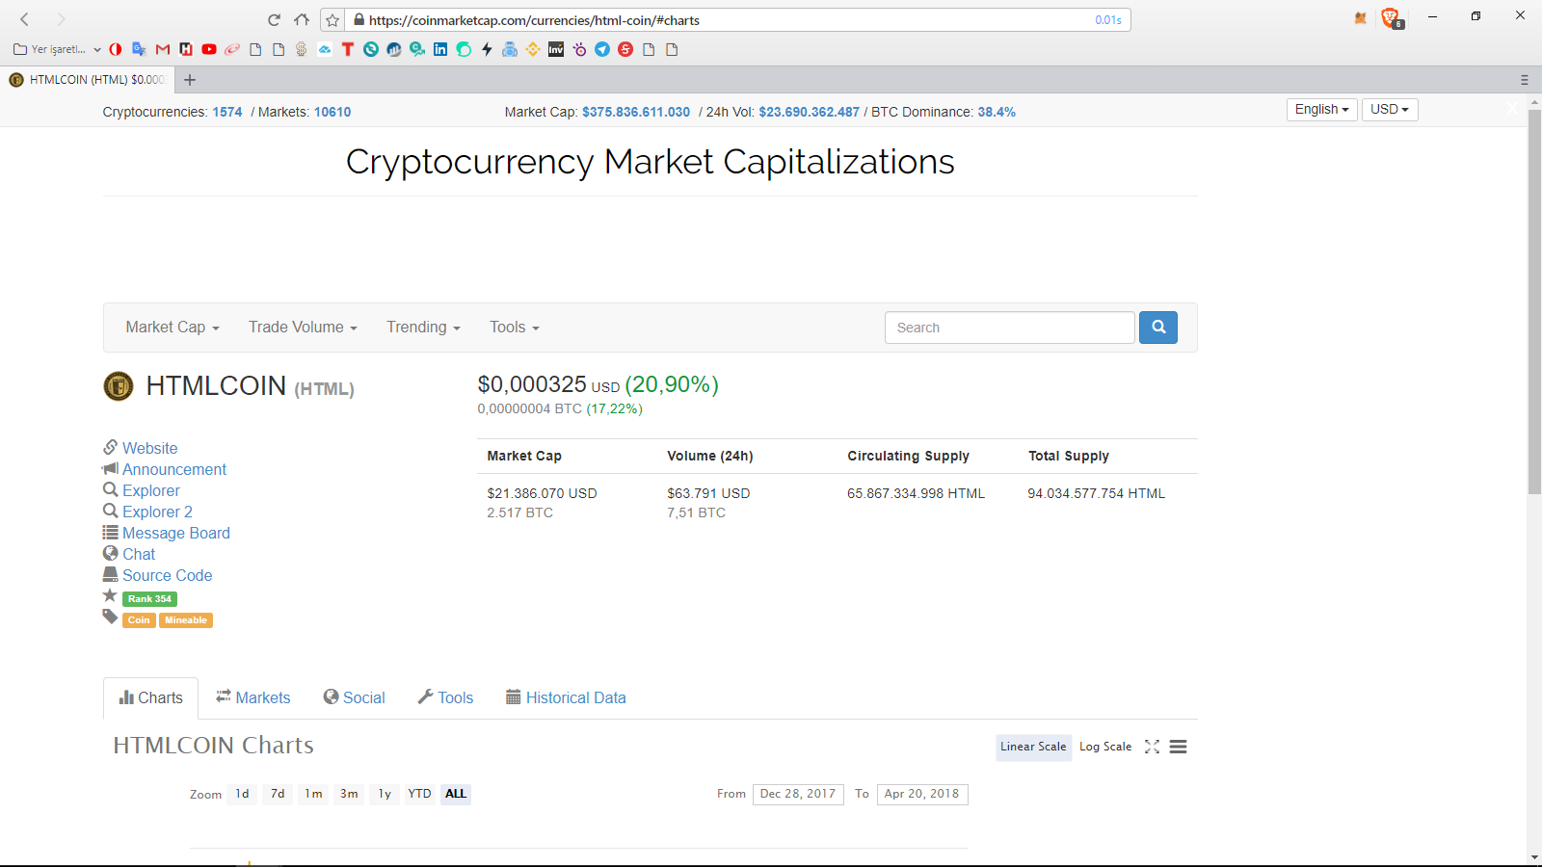Open the lightning bolt bookmark icon
1542x867 pixels.
click(487, 49)
